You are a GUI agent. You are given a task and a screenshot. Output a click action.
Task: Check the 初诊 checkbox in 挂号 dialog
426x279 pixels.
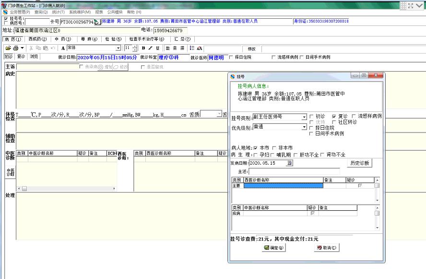312,116
